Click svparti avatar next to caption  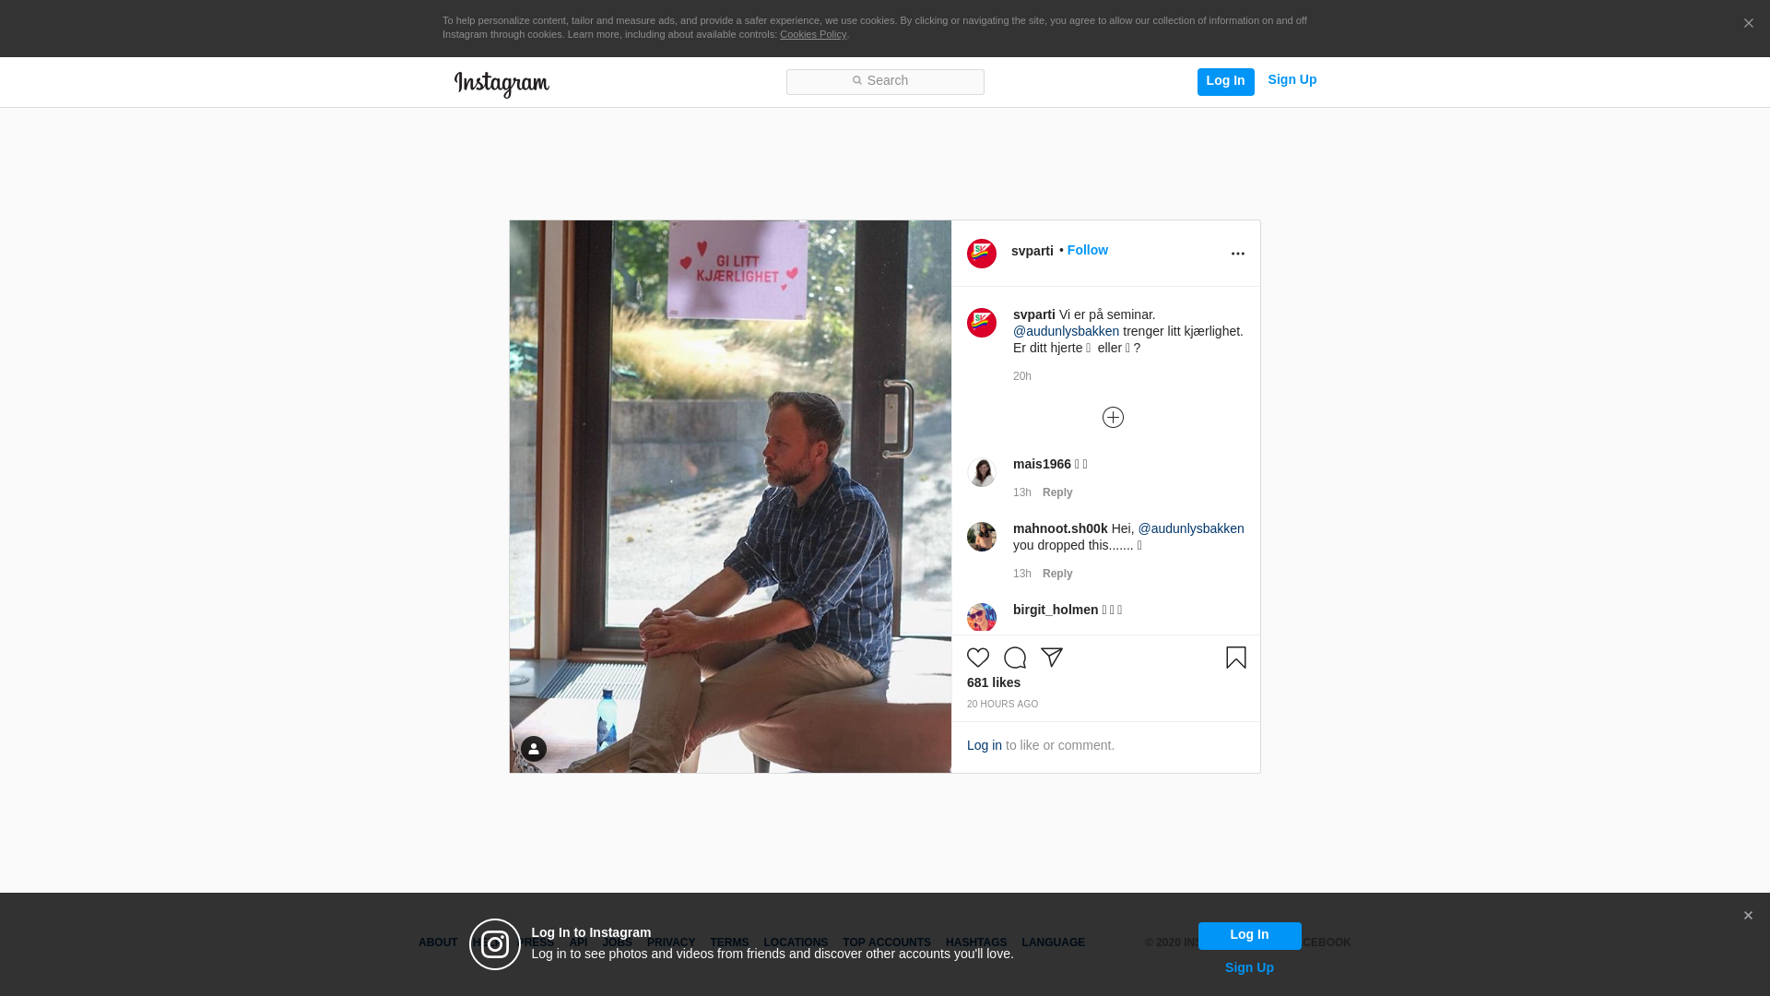click(981, 323)
